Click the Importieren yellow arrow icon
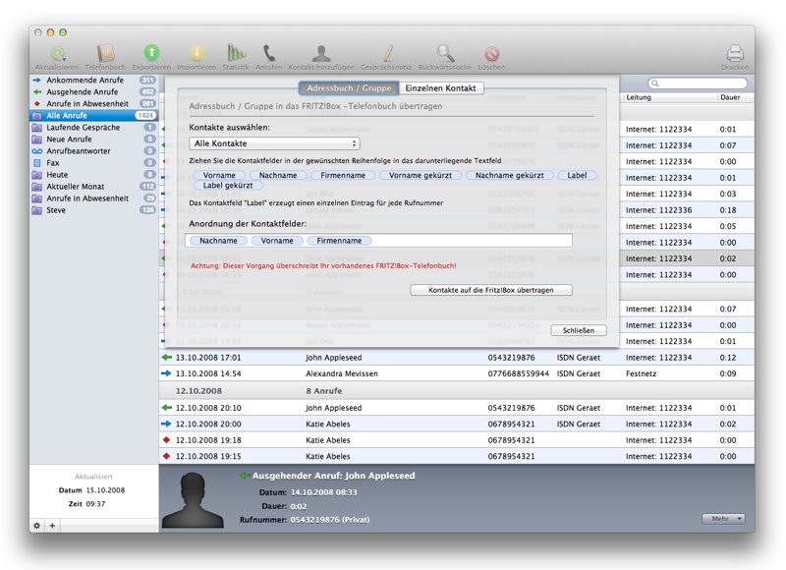 coord(196,53)
